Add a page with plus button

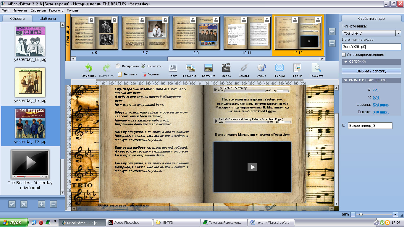pos(332,32)
